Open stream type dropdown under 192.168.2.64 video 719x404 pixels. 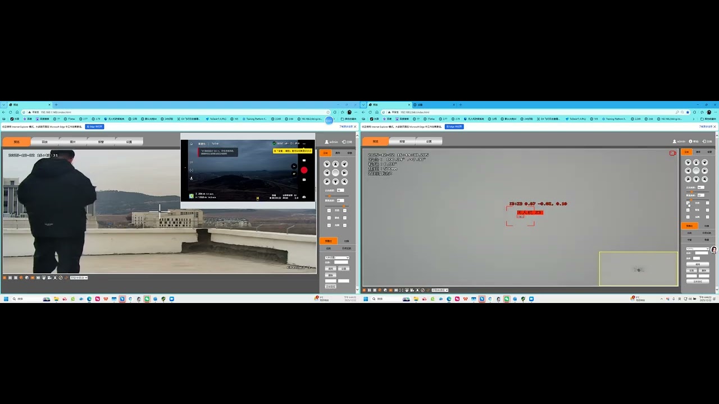[x=439, y=290]
